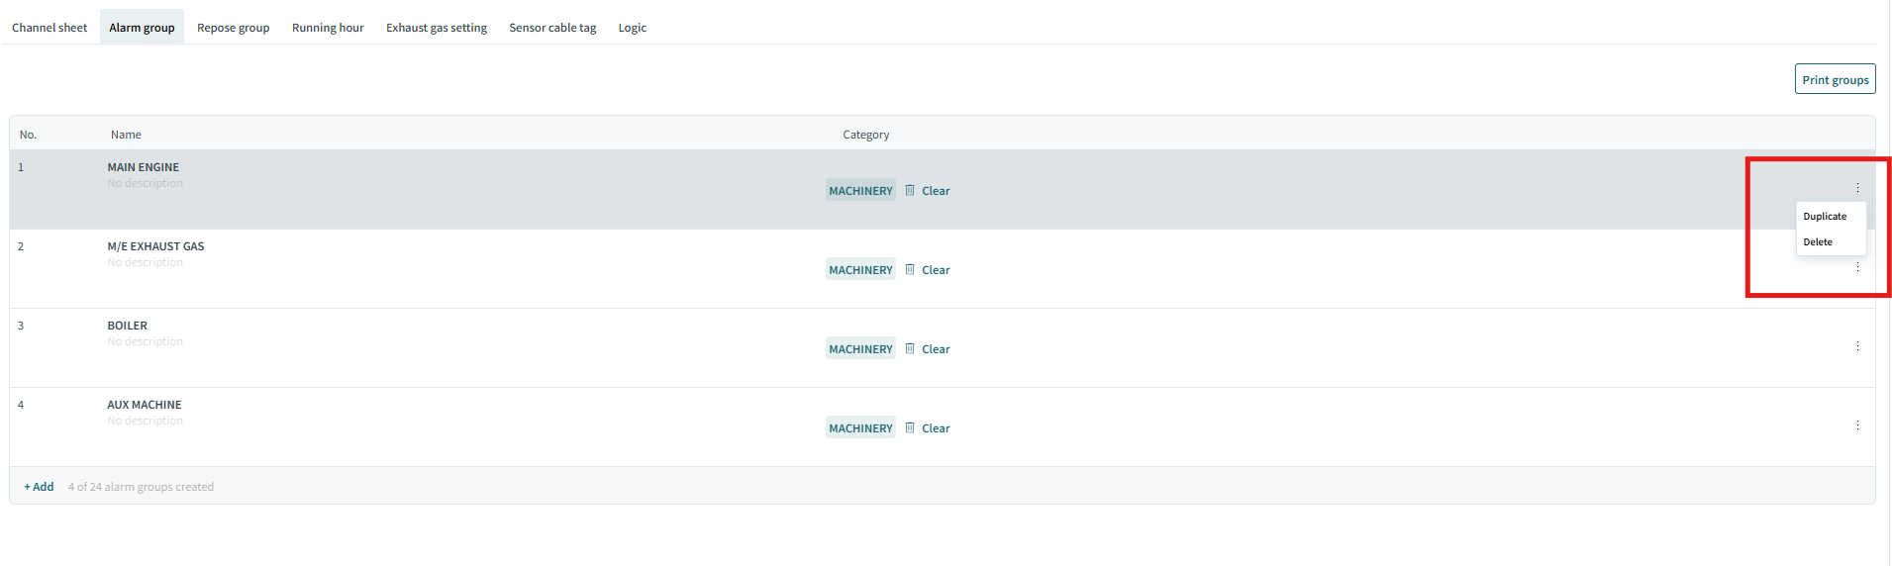Click the trash icon in BOILER row
Viewport: 1892px width, 566px height.
pyautogui.click(x=910, y=348)
